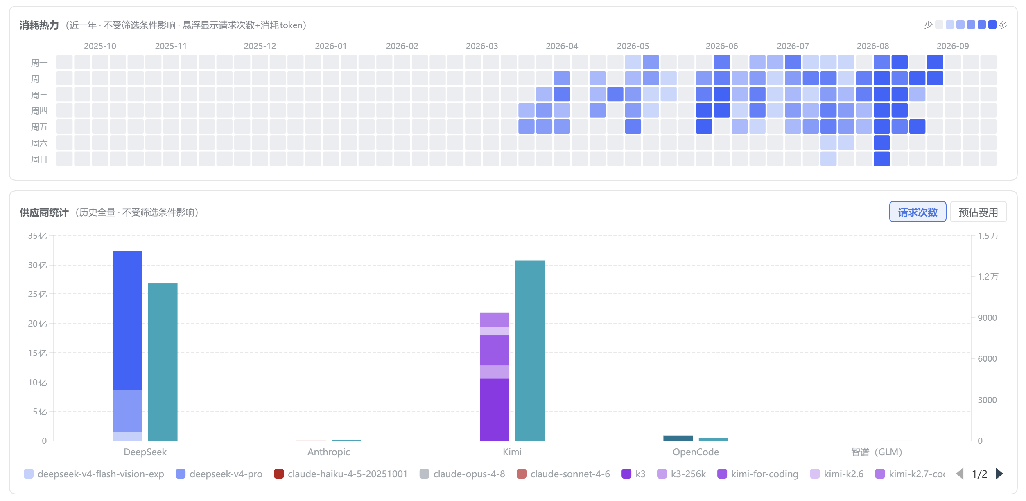Go to next legend page arrow
The image size is (1026, 501).
pos(999,474)
